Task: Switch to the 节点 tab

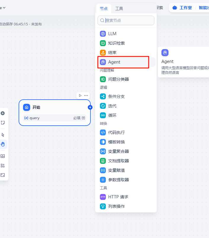Action: [x=104, y=9]
